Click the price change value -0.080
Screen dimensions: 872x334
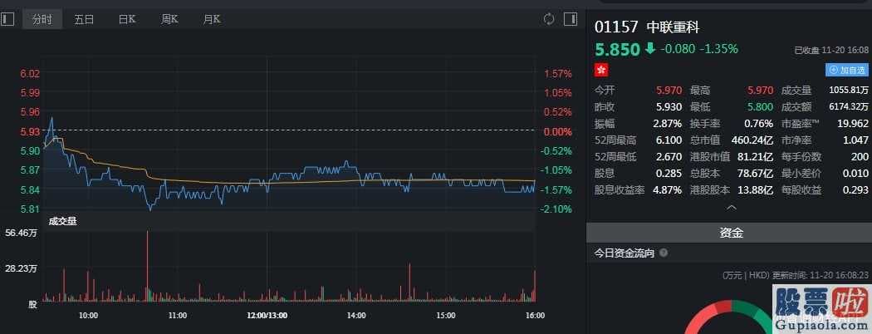(678, 49)
